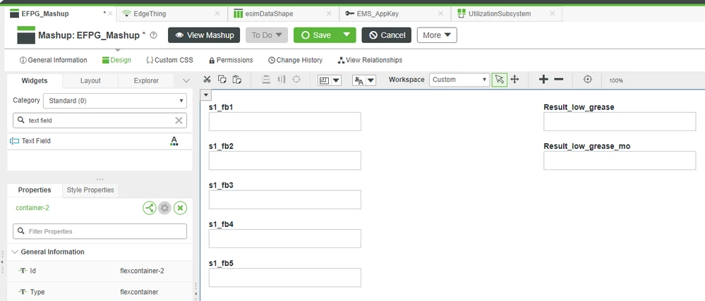Switch to Style Properties tab
Image resolution: width=705 pixels, height=301 pixels.
(x=90, y=190)
